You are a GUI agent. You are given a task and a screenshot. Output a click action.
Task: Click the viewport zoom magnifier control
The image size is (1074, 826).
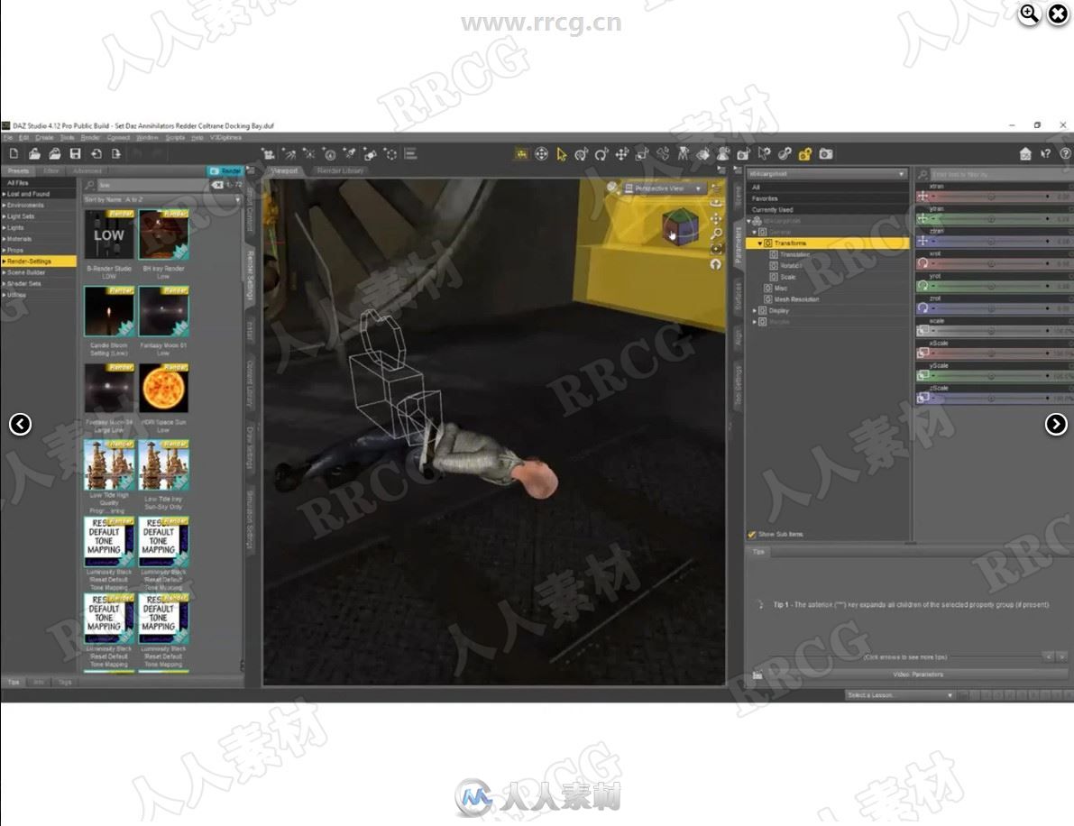pyautogui.click(x=716, y=234)
